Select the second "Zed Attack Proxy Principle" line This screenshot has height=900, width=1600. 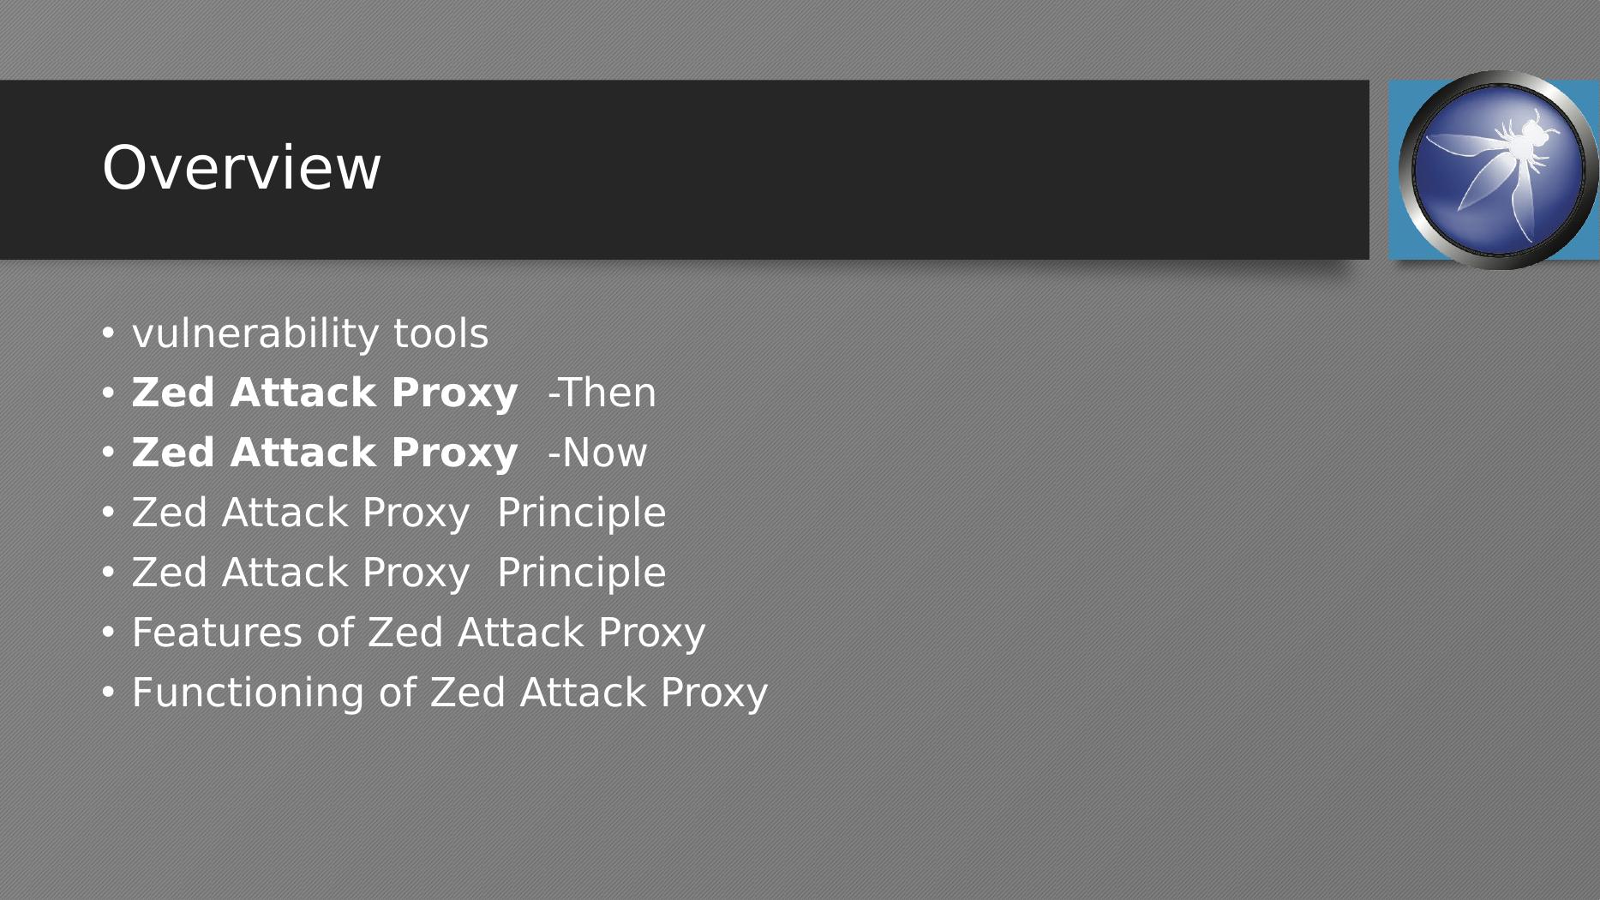click(x=399, y=573)
